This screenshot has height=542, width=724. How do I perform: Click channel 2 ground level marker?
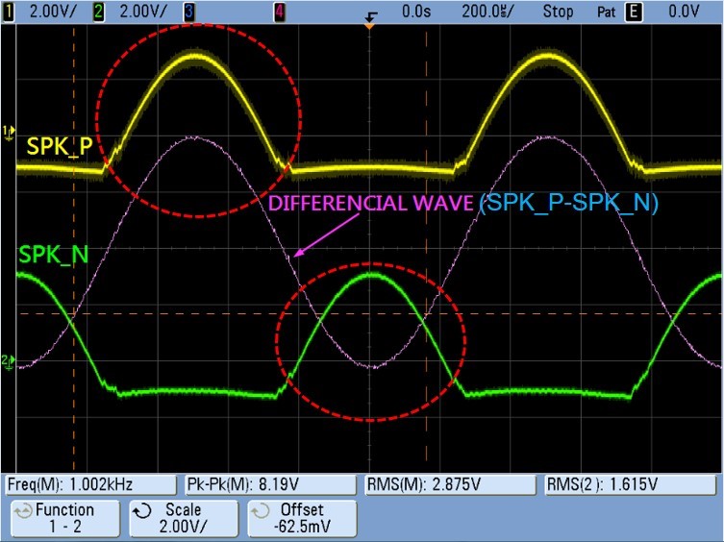click(x=9, y=361)
